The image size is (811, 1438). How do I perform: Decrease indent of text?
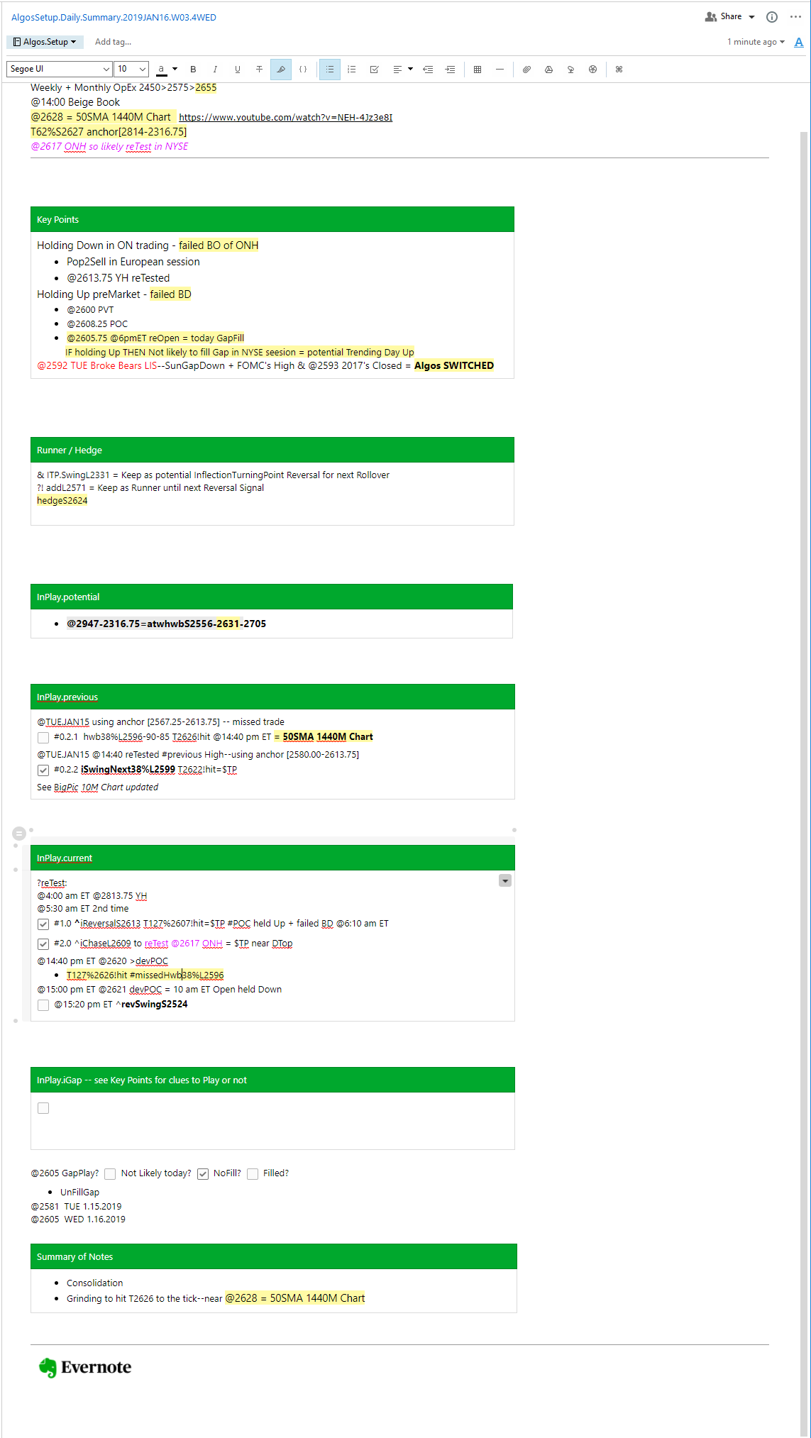point(428,70)
